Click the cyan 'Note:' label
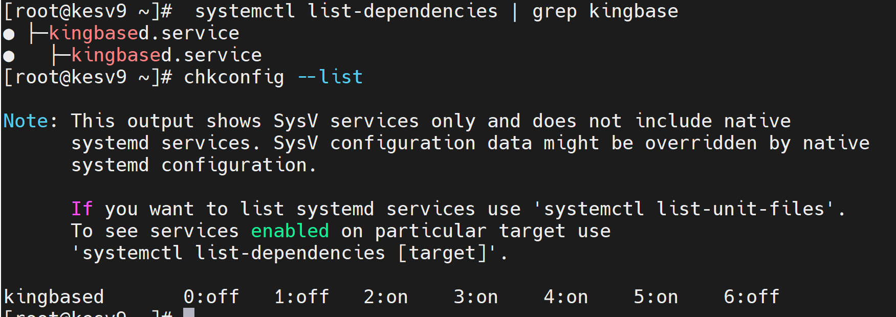 (30, 121)
